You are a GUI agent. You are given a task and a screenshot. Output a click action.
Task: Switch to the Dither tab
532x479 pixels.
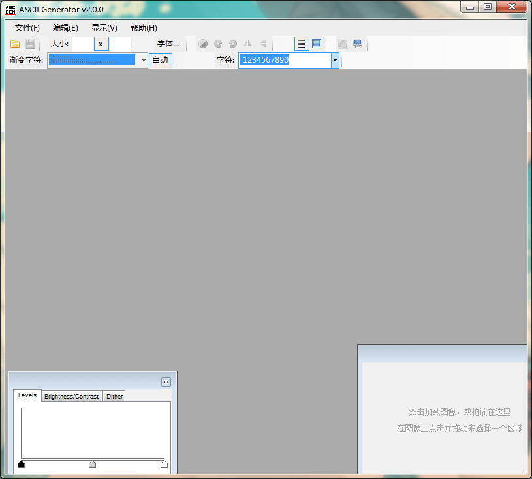[115, 397]
